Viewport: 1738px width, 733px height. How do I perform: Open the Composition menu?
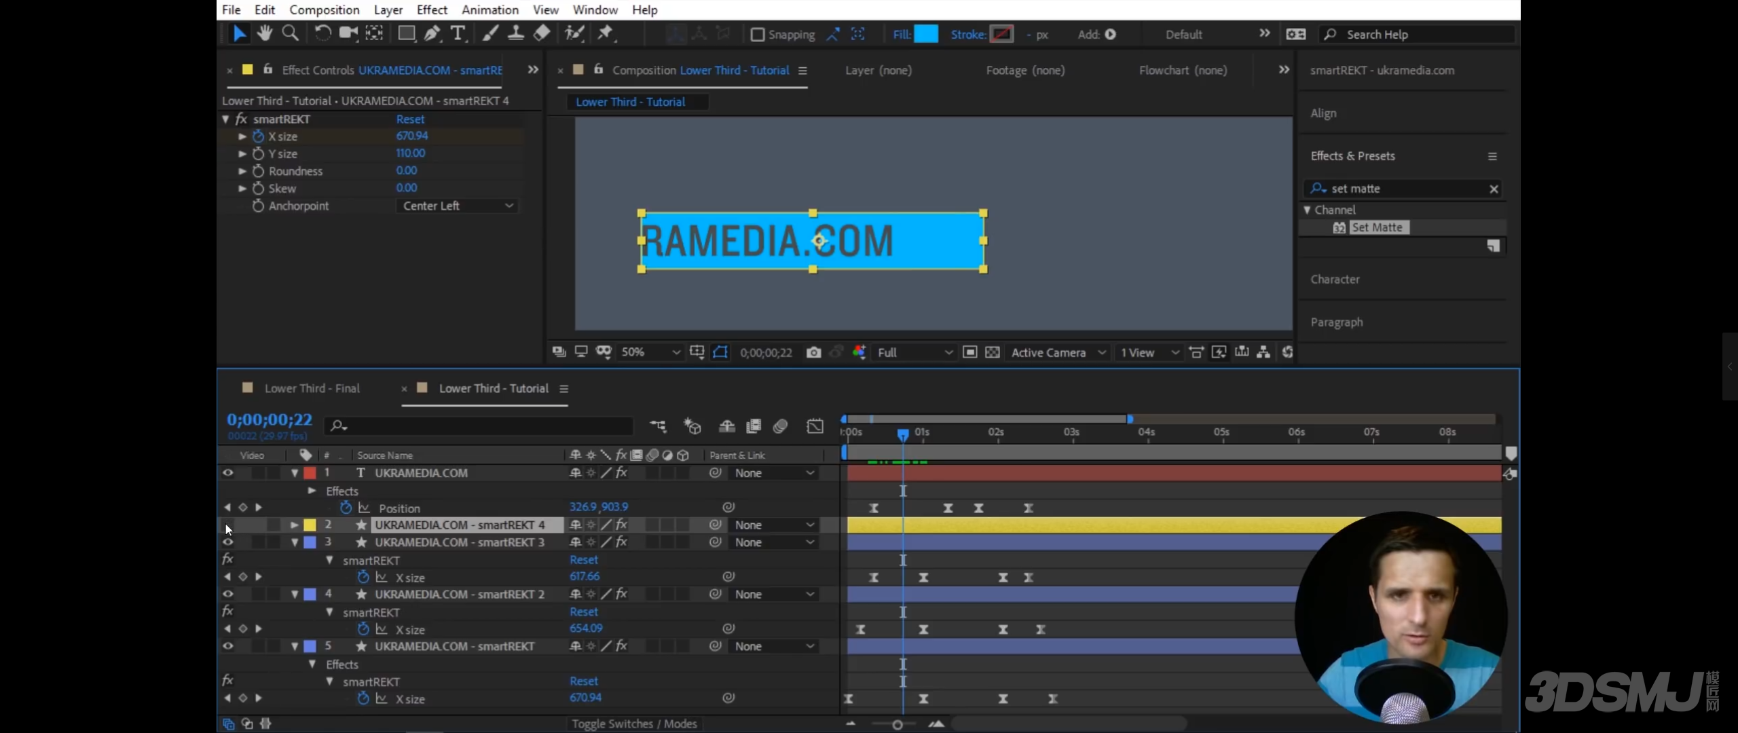(x=325, y=10)
